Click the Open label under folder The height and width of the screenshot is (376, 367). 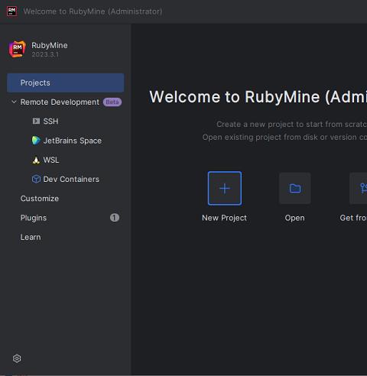pyautogui.click(x=294, y=218)
